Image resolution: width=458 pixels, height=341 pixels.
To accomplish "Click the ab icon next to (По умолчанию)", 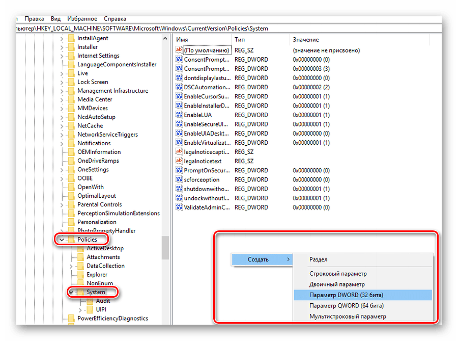I will (179, 50).
